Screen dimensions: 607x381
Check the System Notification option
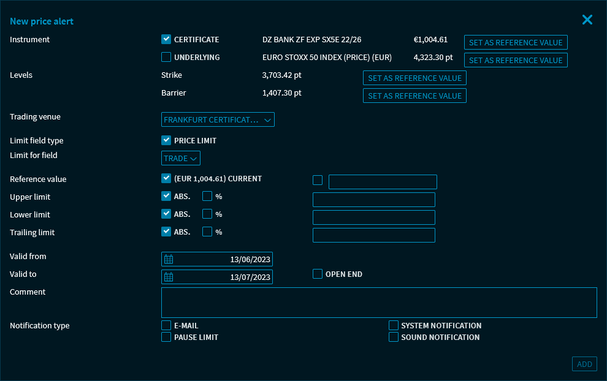click(394, 325)
